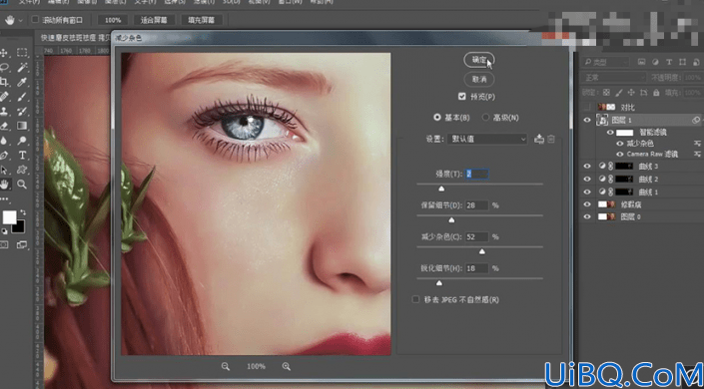This screenshot has height=389, width=704.
Task: Open Camera Raw 滤镜 blending options icon
Action: [697, 154]
